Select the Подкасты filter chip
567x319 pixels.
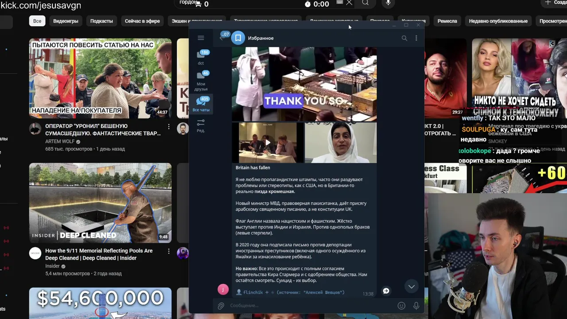(x=101, y=21)
